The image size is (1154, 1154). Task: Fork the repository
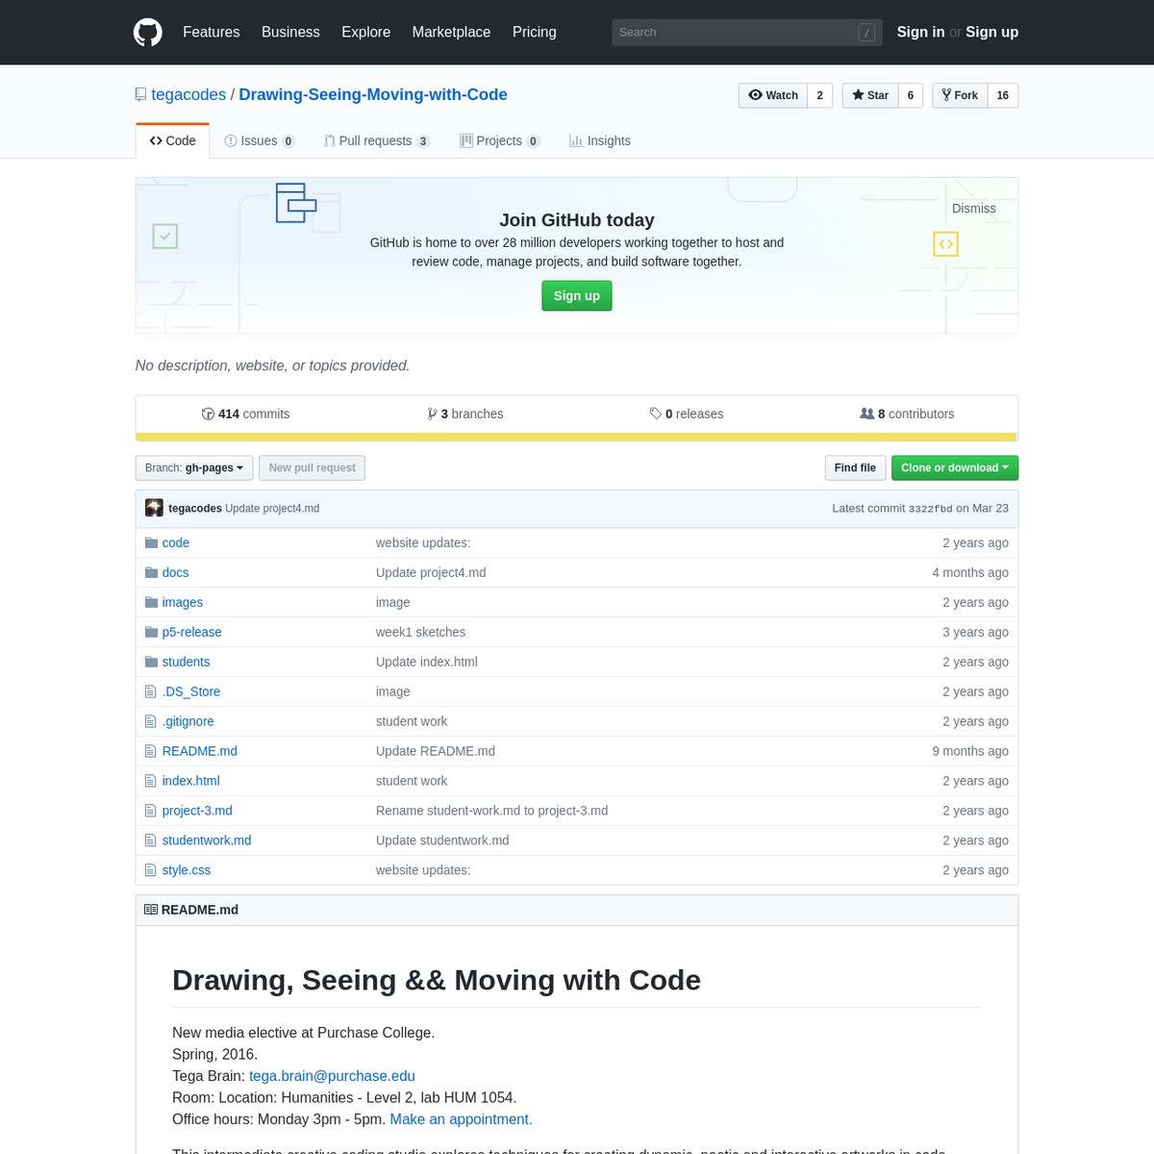[960, 95]
